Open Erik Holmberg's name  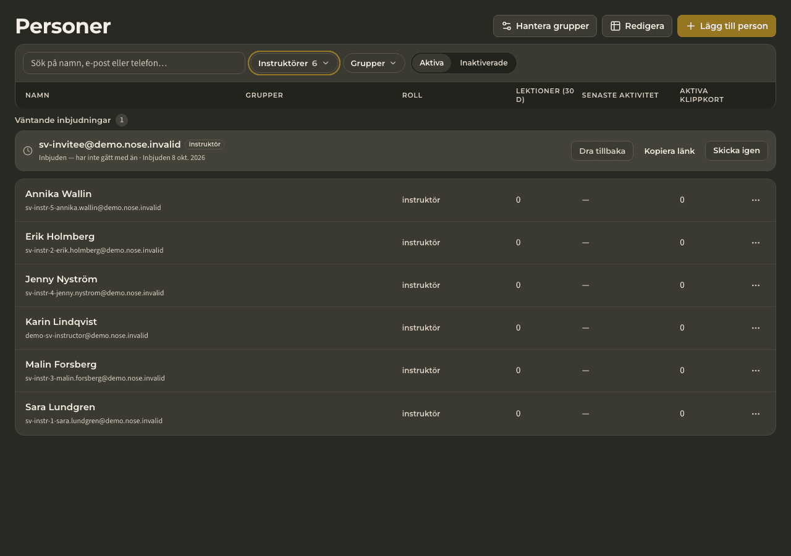(60, 237)
